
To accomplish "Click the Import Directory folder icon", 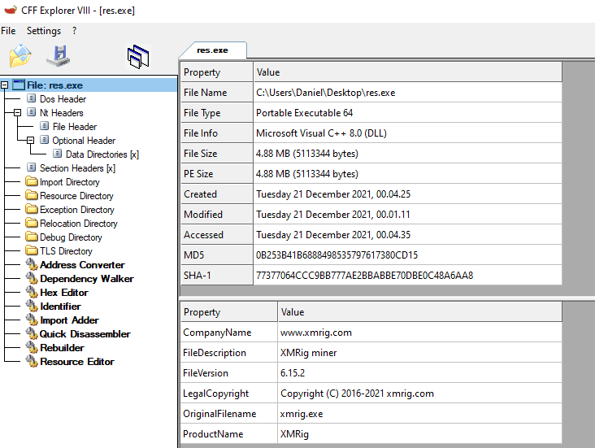I will (32, 181).
